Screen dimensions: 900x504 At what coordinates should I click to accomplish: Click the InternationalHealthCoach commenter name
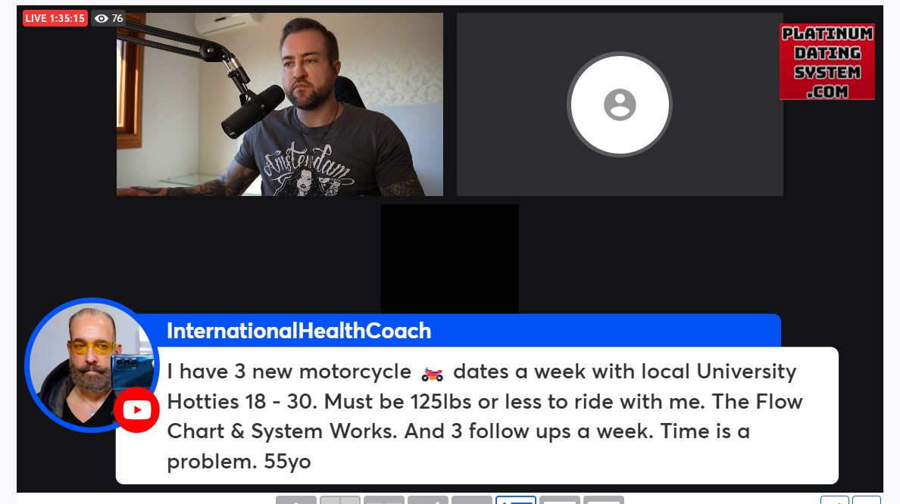pos(298,331)
